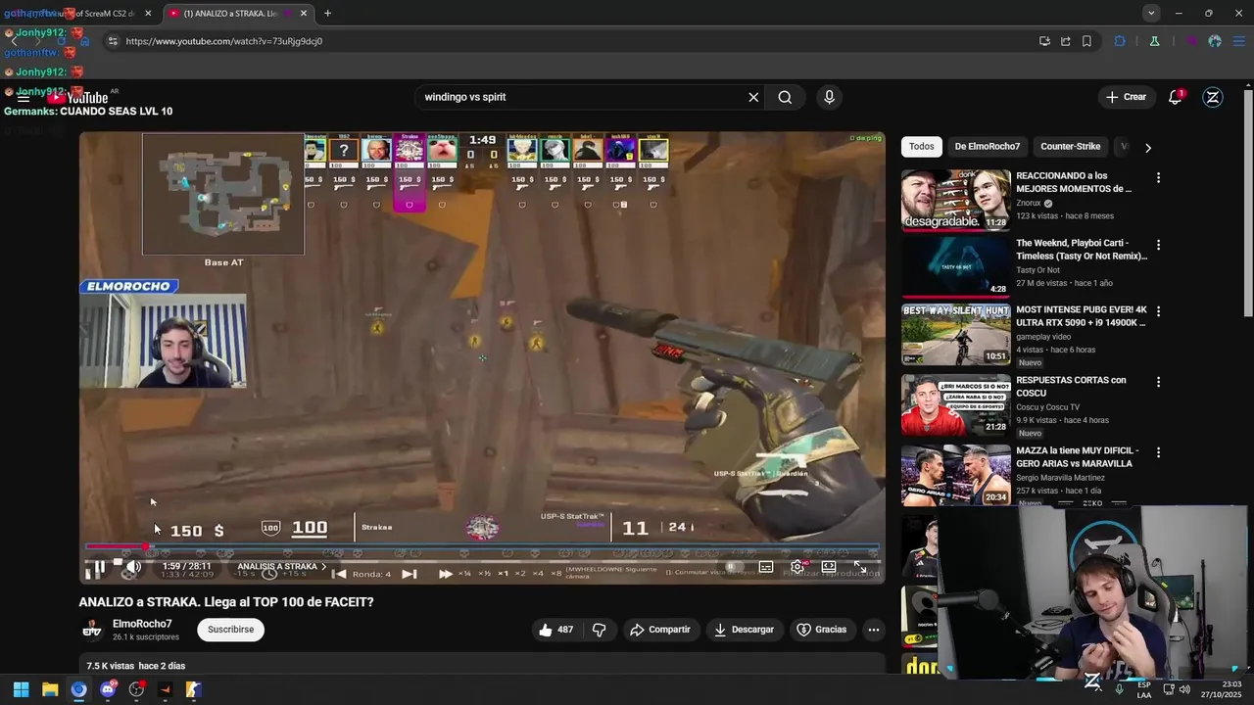Screen dimensions: 1254x705
Task: Open the ElmoRocho7 channel avatar
Action: pyautogui.click(x=92, y=630)
